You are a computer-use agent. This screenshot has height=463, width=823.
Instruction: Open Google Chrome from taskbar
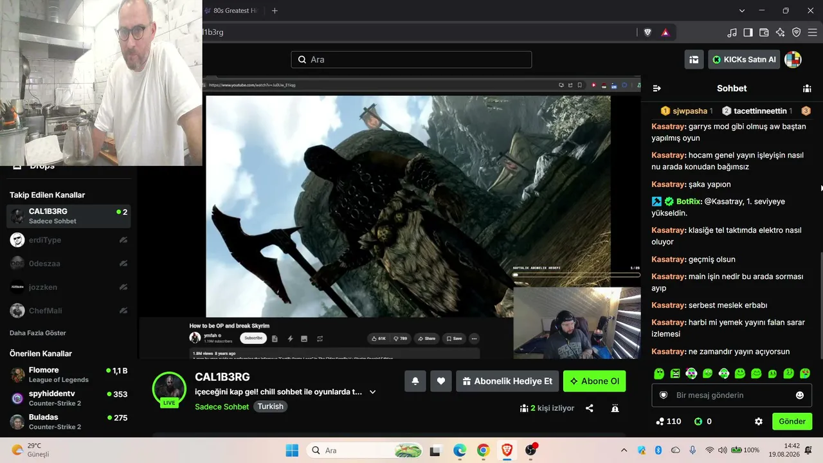484,450
